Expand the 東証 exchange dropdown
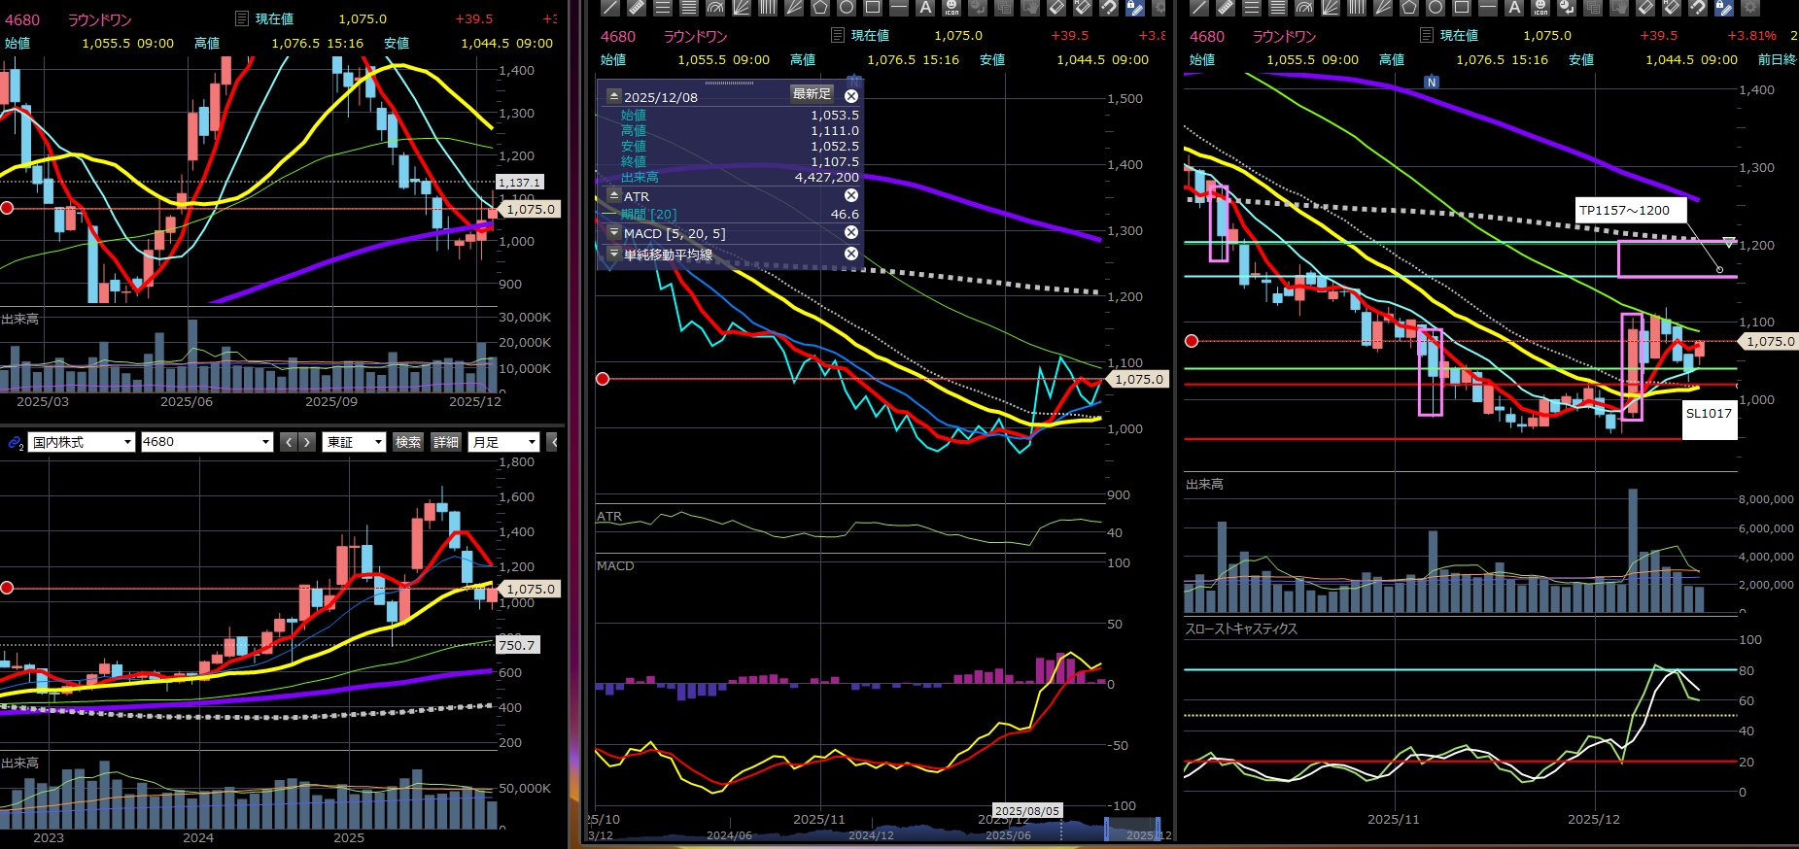This screenshot has width=1799, height=849. point(356,442)
